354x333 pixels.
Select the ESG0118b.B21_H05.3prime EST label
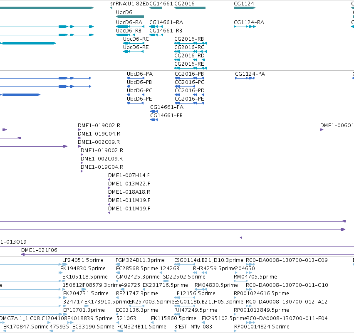(208, 302)
